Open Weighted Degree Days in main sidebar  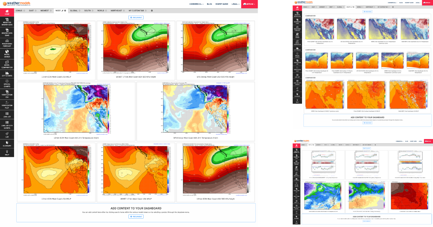pyautogui.click(x=7, y=22)
